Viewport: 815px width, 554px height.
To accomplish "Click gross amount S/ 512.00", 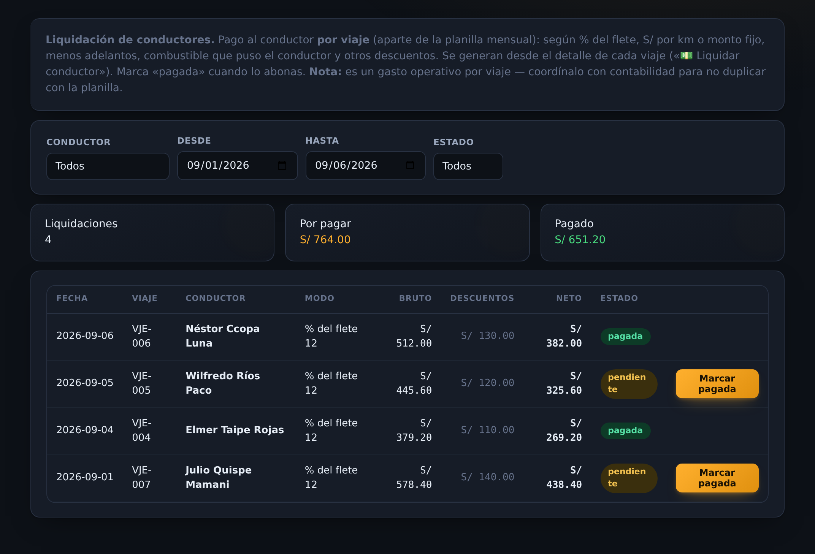I will [414, 336].
